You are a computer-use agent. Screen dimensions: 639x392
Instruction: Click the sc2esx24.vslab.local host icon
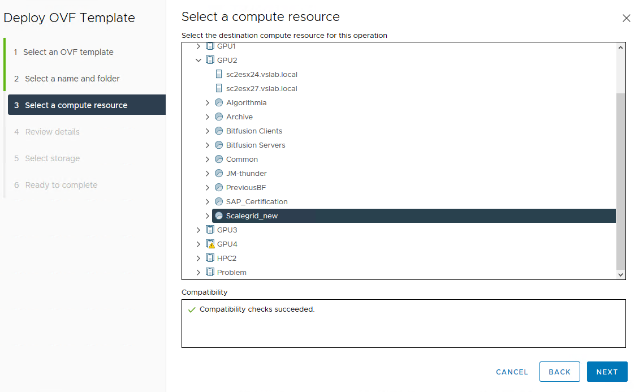(219, 74)
